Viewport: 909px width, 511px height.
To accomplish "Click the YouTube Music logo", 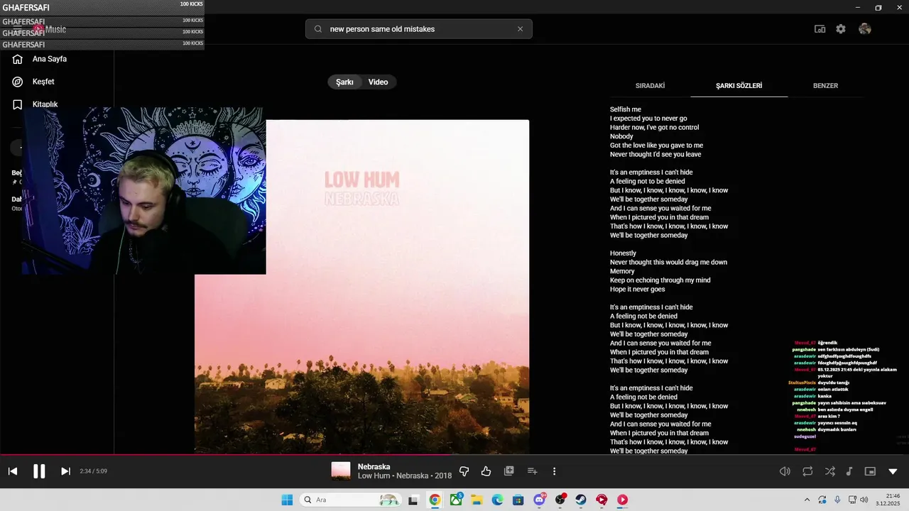I will coord(48,29).
